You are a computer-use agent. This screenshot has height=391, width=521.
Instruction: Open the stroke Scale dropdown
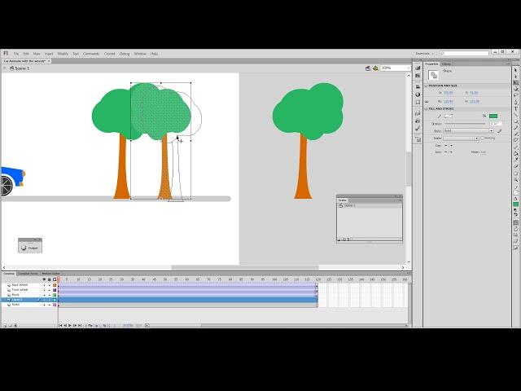(461, 138)
